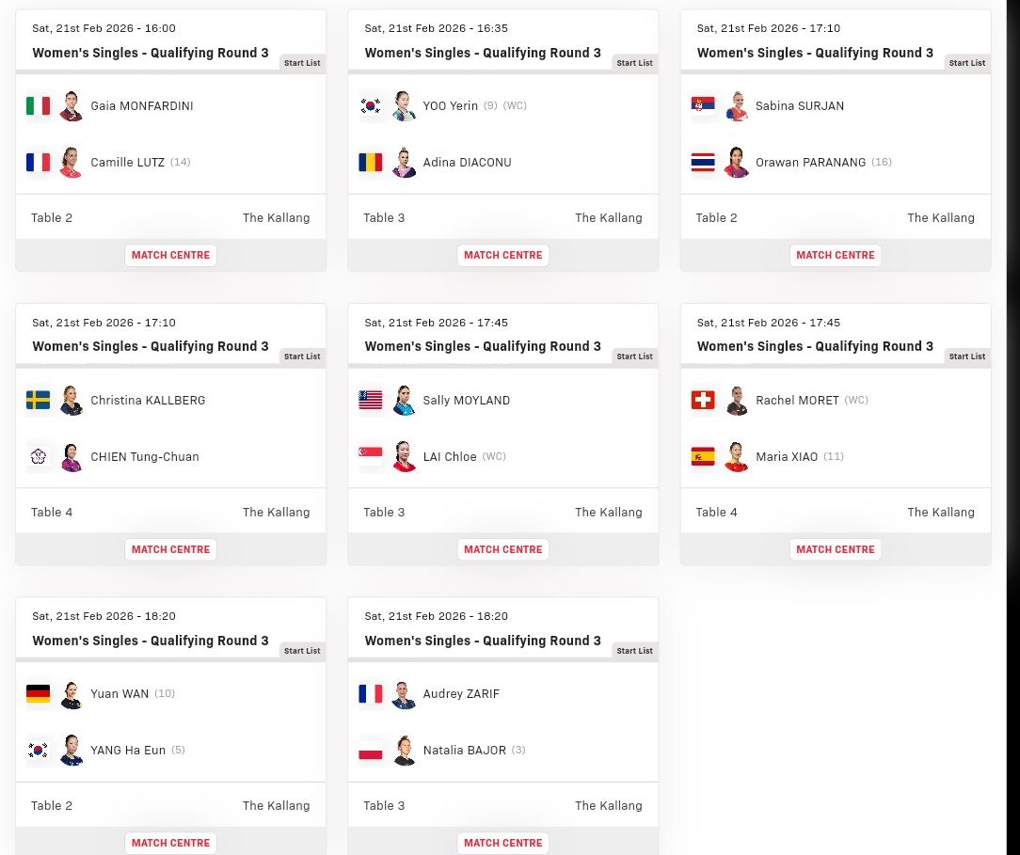Click the USA flag beside Sally Moyland
Image resolution: width=1020 pixels, height=855 pixels.
coord(371,401)
